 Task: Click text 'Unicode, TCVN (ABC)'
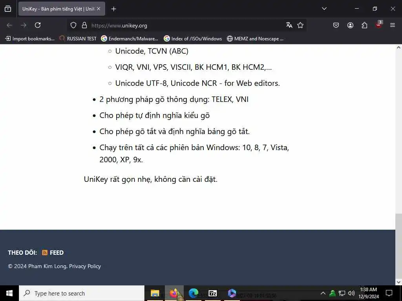coord(152,51)
